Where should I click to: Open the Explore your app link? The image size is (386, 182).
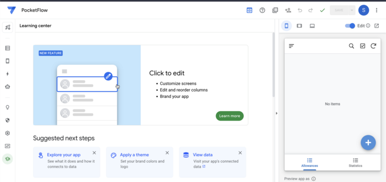[x=64, y=154]
